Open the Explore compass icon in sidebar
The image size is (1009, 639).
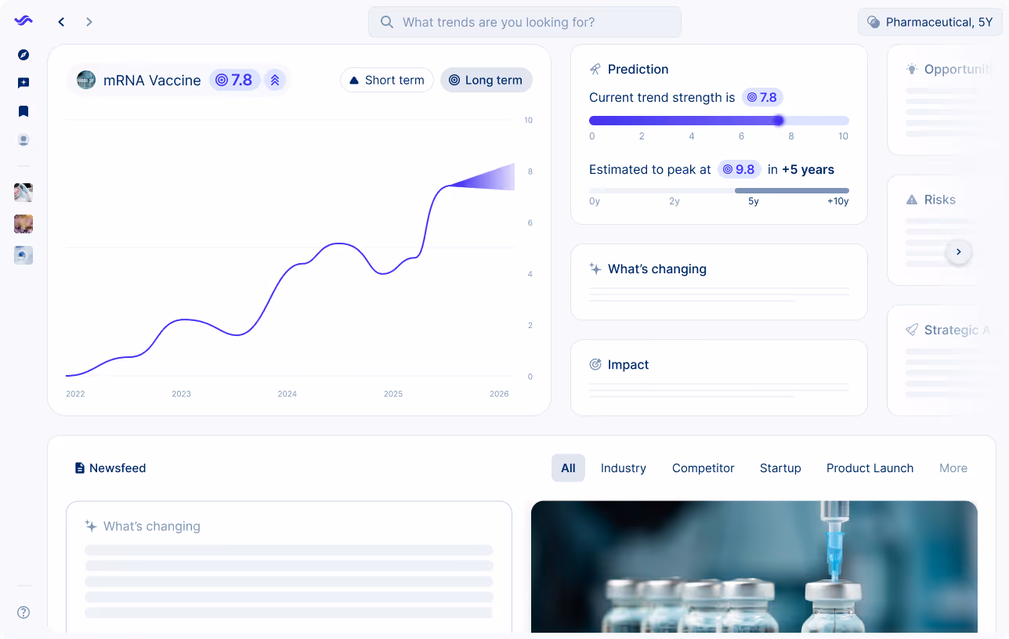[23, 55]
